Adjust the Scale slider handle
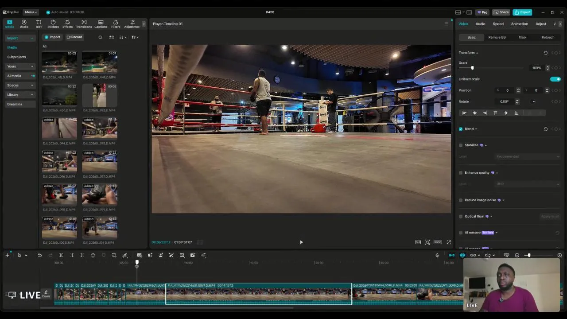 (472, 68)
